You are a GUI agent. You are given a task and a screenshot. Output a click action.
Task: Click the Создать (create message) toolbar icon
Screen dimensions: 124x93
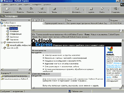7,10
